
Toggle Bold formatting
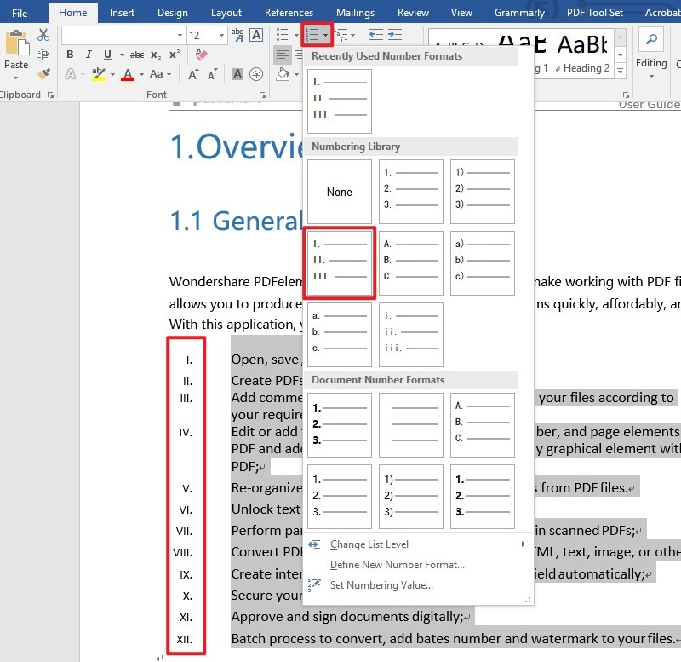[70, 55]
